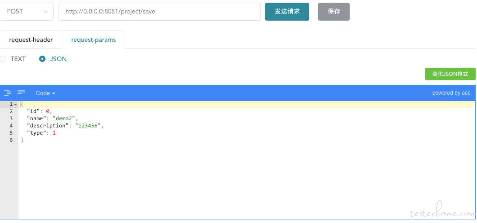Viewport: 477px width, 223px height.
Task: Select the TEXT radio button
Action: pyautogui.click(x=3, y=59)
